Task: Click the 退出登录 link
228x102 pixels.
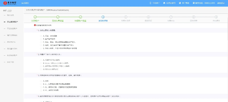Action: click(220, 3)
